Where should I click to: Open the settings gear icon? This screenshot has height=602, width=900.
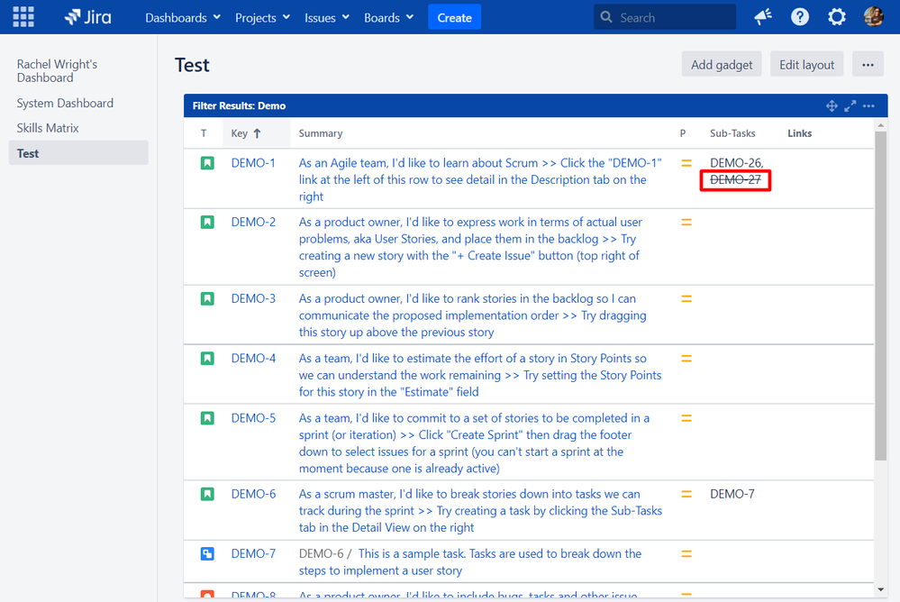(x=837, y=17)
